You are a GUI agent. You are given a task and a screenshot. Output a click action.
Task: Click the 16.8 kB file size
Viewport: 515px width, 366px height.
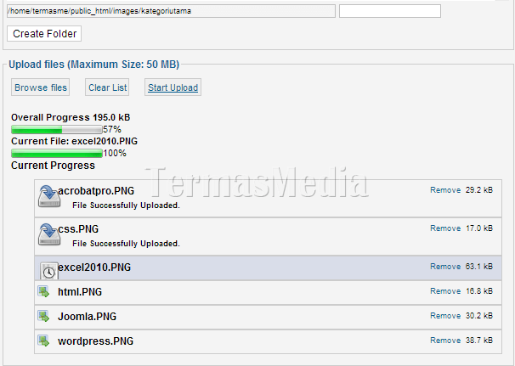pos(478,290)
